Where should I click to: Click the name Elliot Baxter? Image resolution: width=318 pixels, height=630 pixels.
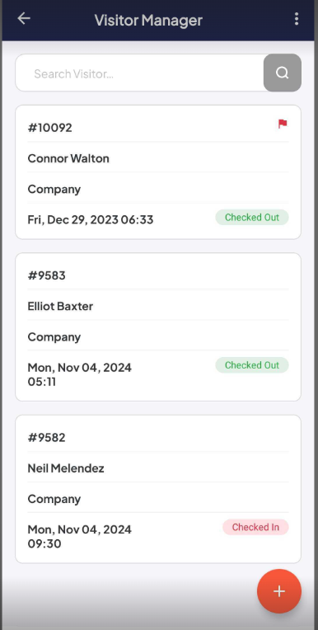[x=60, y=306]
